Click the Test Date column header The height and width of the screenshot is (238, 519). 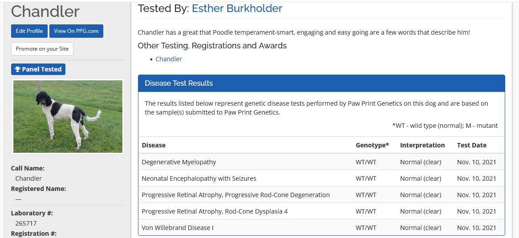pyautogui.click(x=471, y=145)
